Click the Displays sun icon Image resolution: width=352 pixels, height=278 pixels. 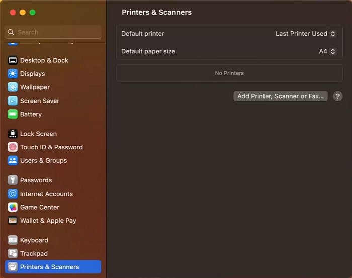click(13, 74)
